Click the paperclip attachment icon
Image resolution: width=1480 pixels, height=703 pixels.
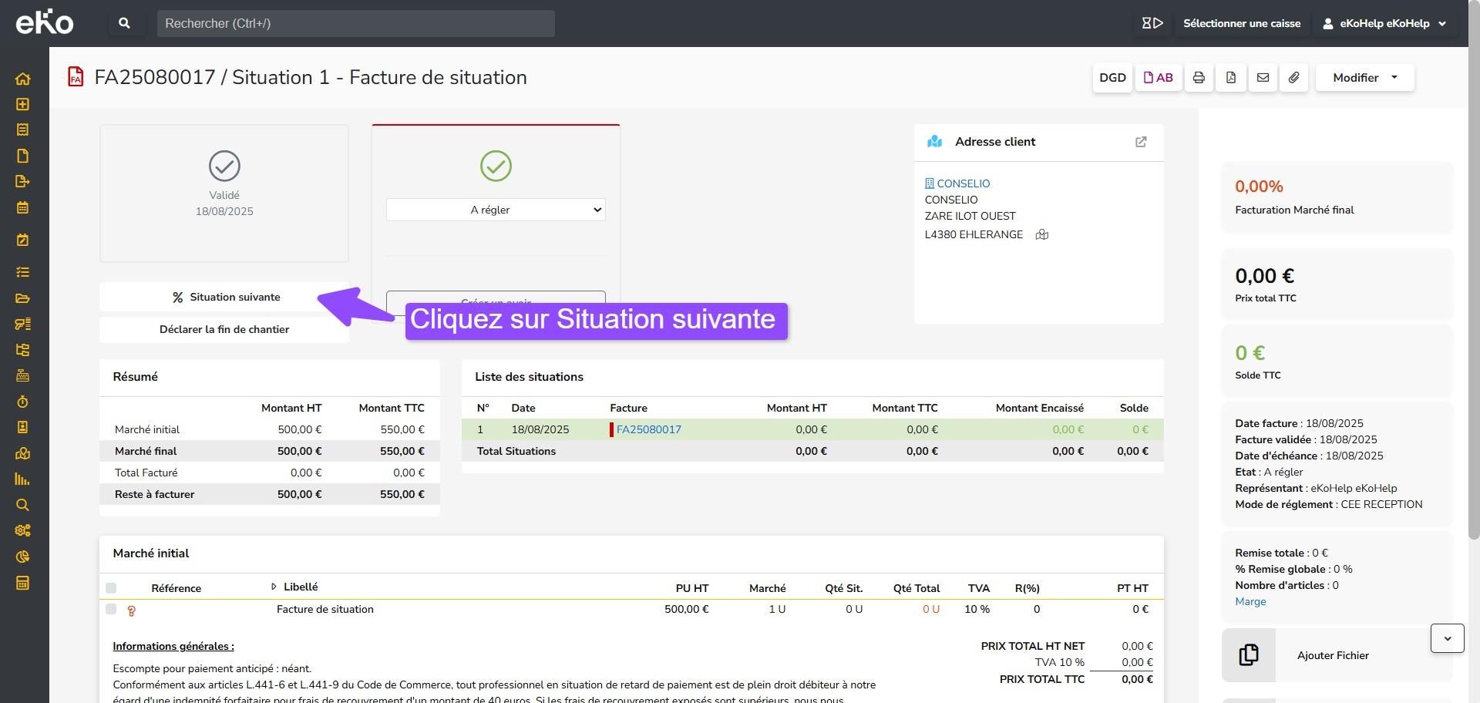pyautogui.click(x=1293, y=78)
